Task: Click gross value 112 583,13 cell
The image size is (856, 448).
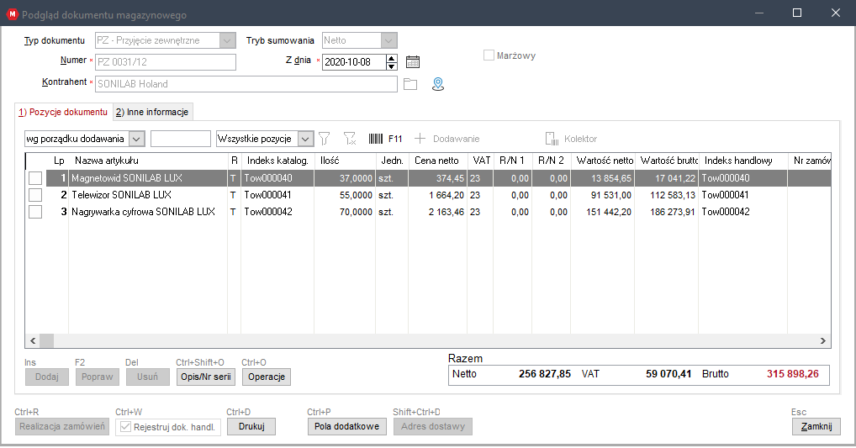Action: [667, 195]
